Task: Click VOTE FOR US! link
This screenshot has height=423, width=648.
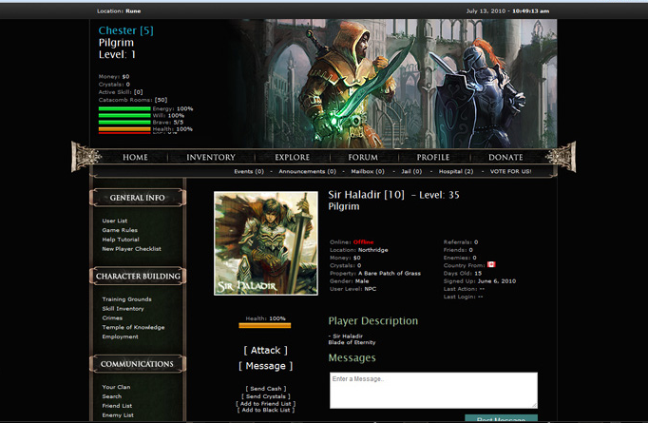Action: point(511,171)
